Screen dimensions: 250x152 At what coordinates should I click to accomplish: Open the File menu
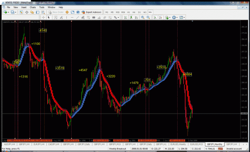(8, 7)
